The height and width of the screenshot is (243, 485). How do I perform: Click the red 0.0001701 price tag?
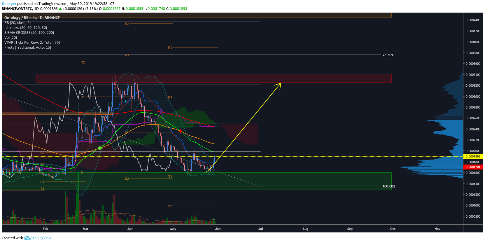click(473, 167)
